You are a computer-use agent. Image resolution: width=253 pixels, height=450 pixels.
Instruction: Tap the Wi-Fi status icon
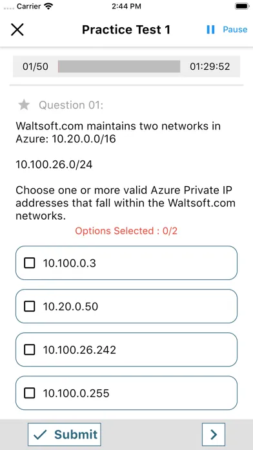coord(49,6)
